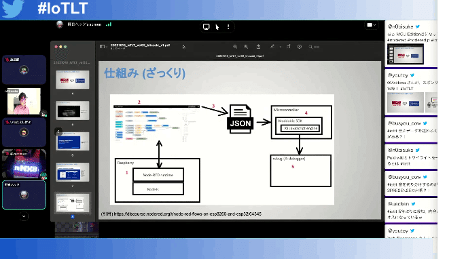
Task: Click the 'xsbug (JS debugger)' label
Action: point(289,159)
